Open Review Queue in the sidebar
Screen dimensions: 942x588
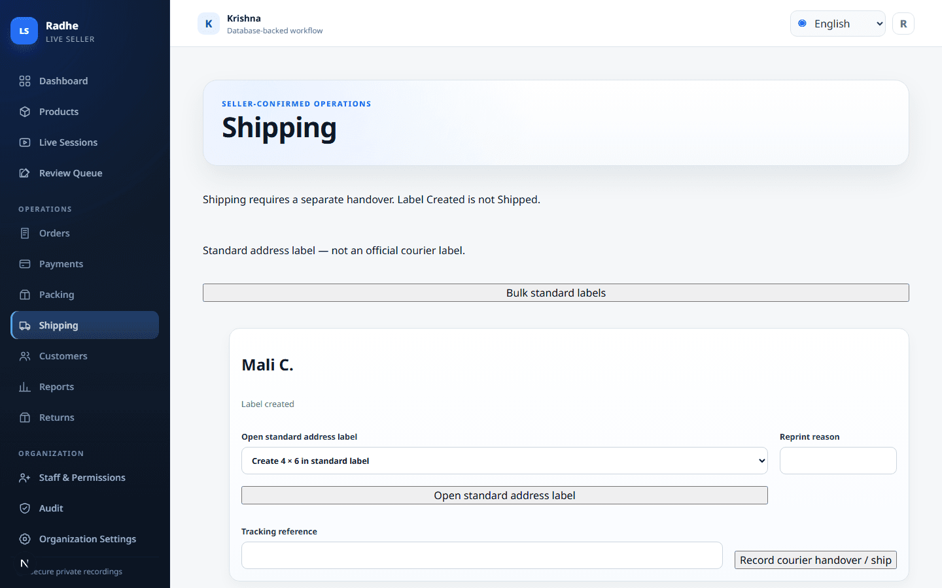[x=84, y=173]
